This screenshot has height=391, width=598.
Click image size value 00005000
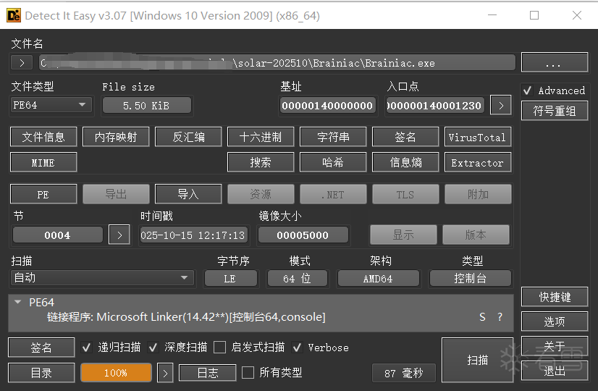(303, 235)
